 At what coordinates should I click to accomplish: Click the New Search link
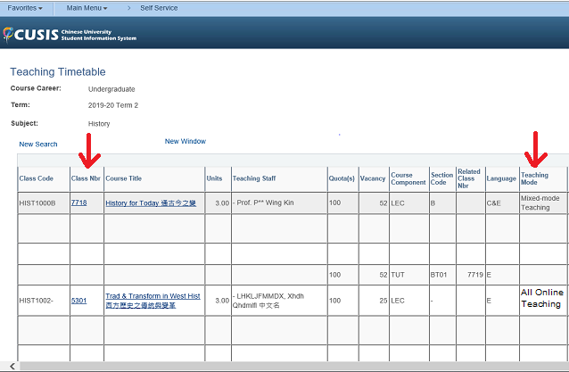tap(38, 144)
